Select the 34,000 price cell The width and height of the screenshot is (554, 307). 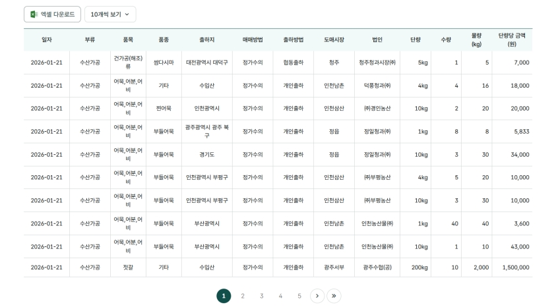coord(512,155)
